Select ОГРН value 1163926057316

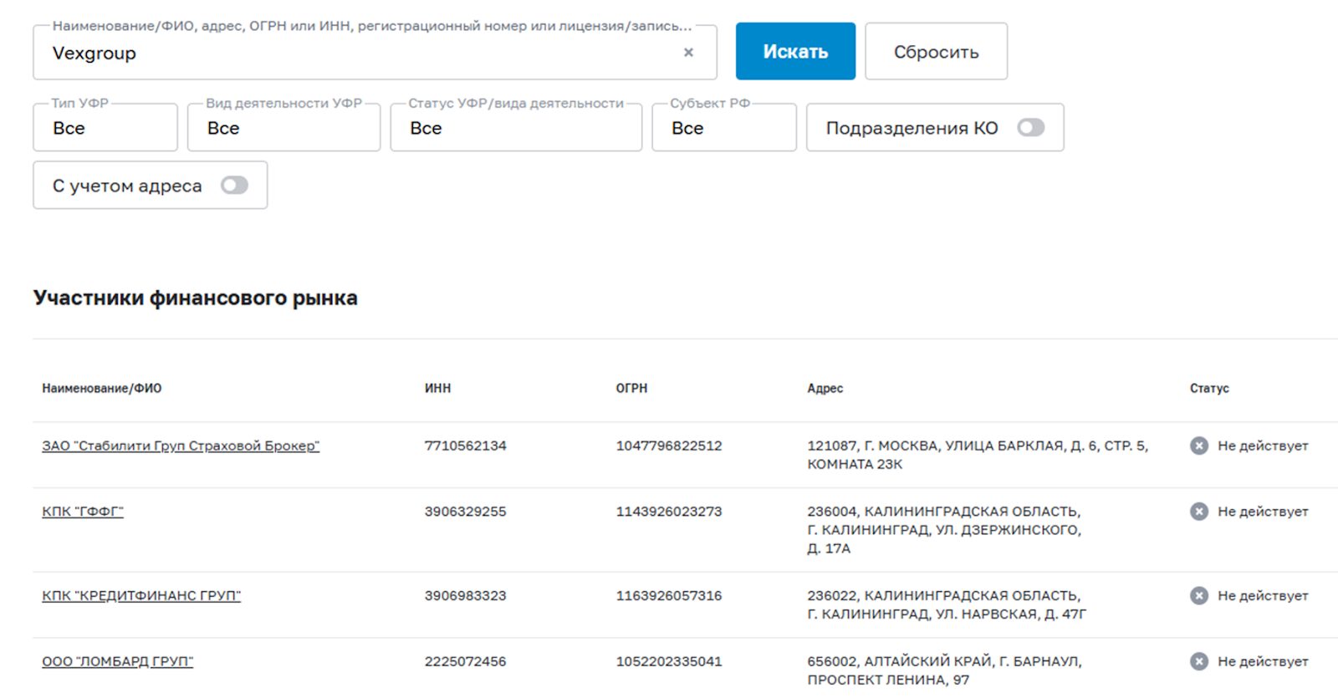coord(669,595)
